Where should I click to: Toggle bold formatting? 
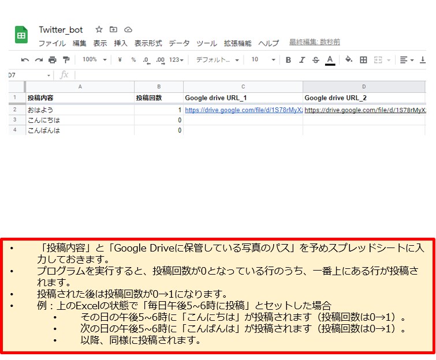point(288,60)
